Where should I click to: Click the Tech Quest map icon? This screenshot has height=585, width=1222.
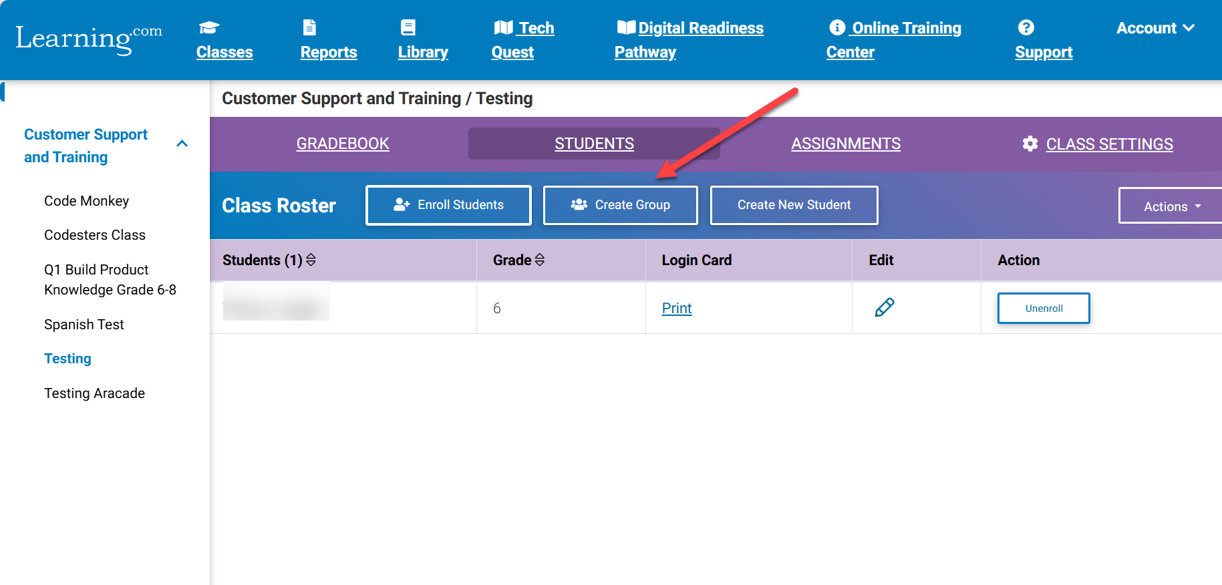503,27
